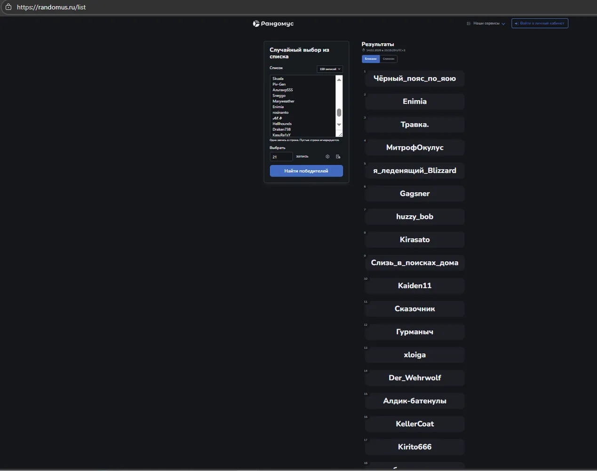Click Войти в личный кабинет button
This screenshot has height=471, width=597.
pyautogui.click(x=540, y=23)
